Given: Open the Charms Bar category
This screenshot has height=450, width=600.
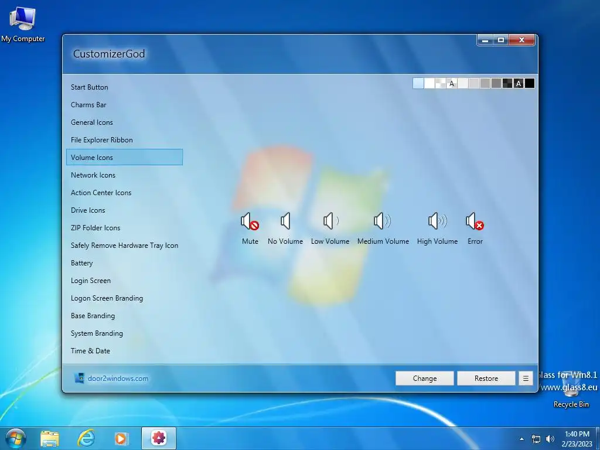Looking at the screenshot, I should click(x=124, y=105).
